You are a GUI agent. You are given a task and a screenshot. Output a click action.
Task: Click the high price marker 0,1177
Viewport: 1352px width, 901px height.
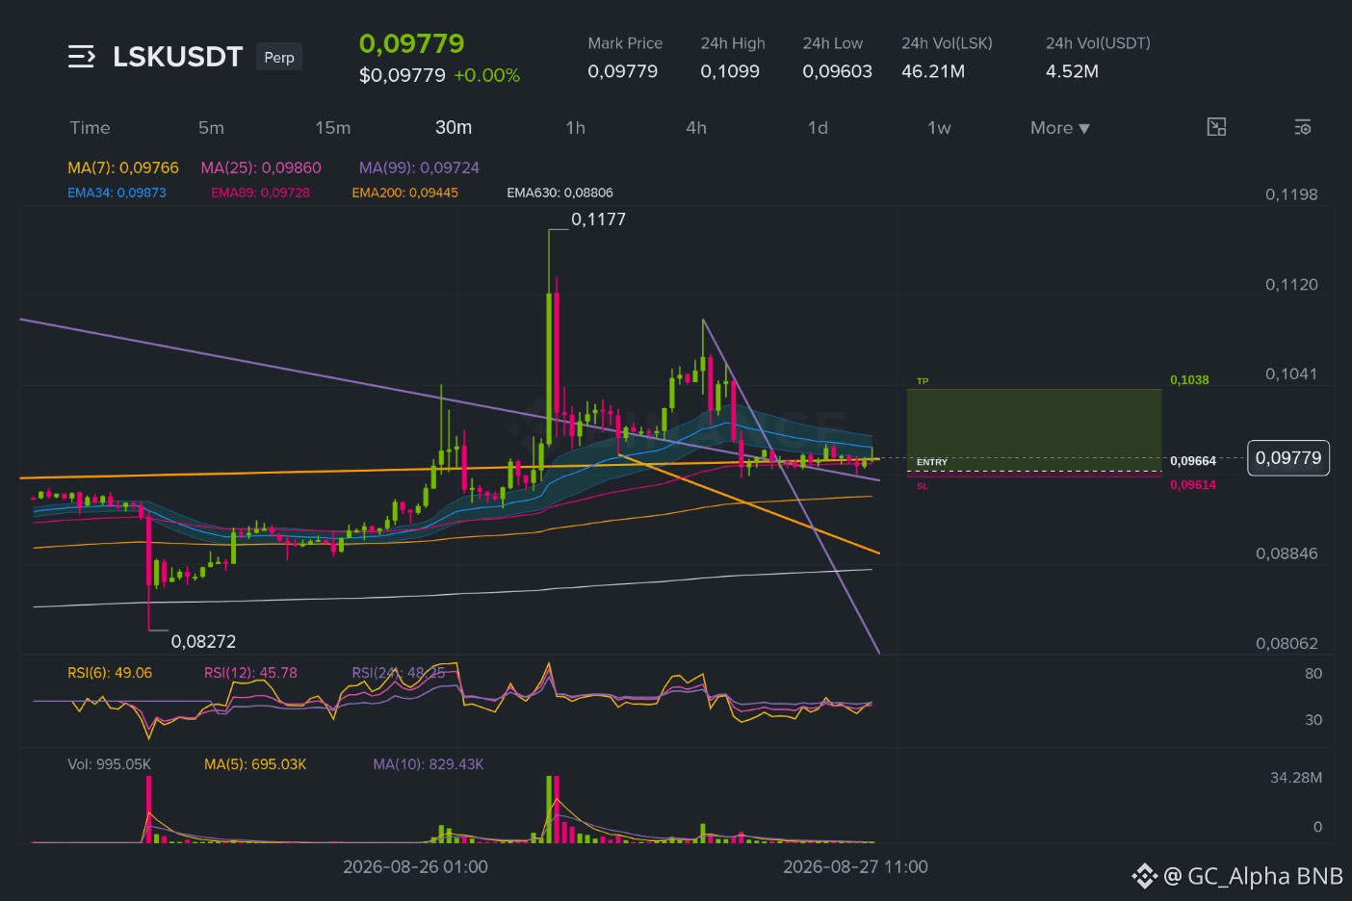(x=598, y=219)
